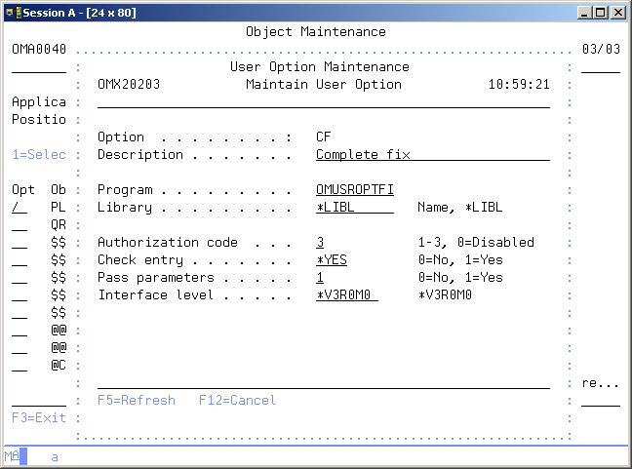Maximize the Session A window
This screenshot has height=469, width=632.
(601, 12)
